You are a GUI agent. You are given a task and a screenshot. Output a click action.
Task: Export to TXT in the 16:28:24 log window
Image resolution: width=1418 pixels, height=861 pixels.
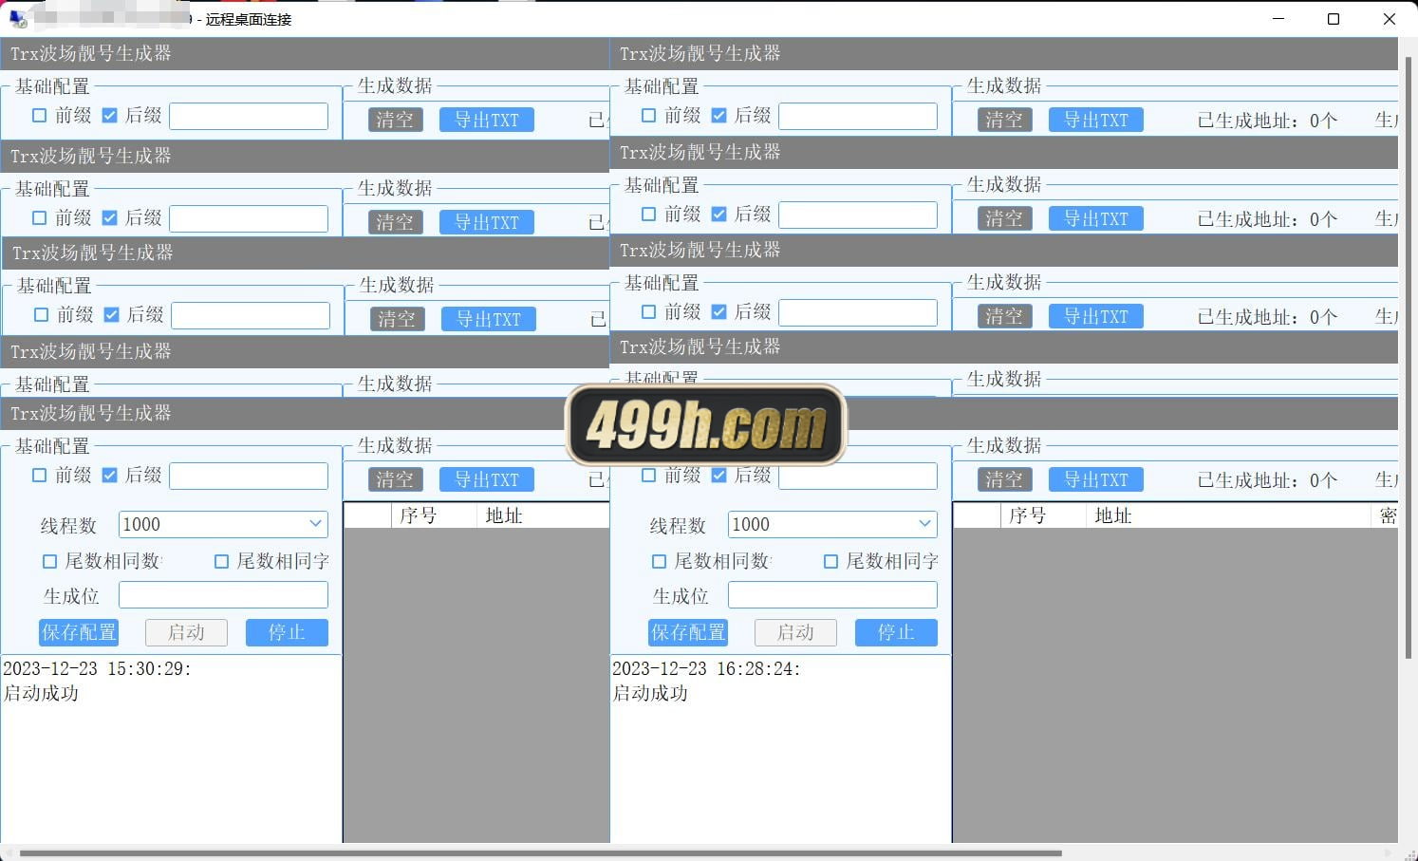(1095, 479)
